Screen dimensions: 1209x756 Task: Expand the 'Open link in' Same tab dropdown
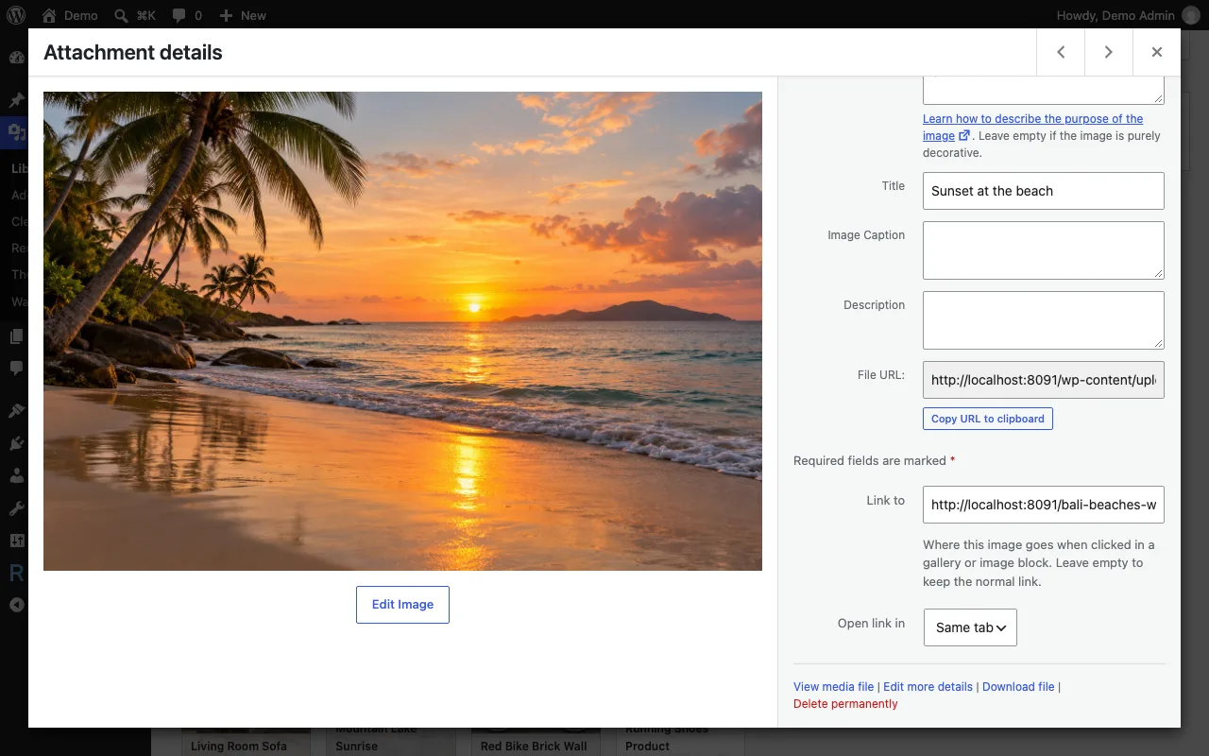970,627
